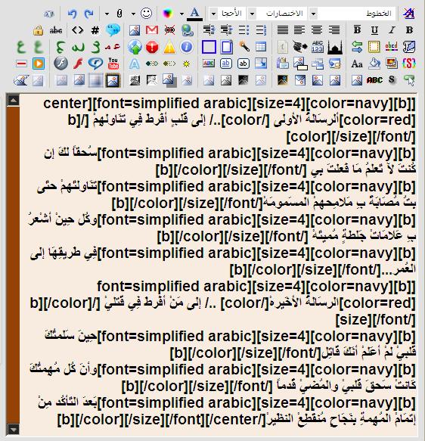Click the rainbow abcd text icon
The width and height of the screenshot is (425, 441).
tap(391, 47)
